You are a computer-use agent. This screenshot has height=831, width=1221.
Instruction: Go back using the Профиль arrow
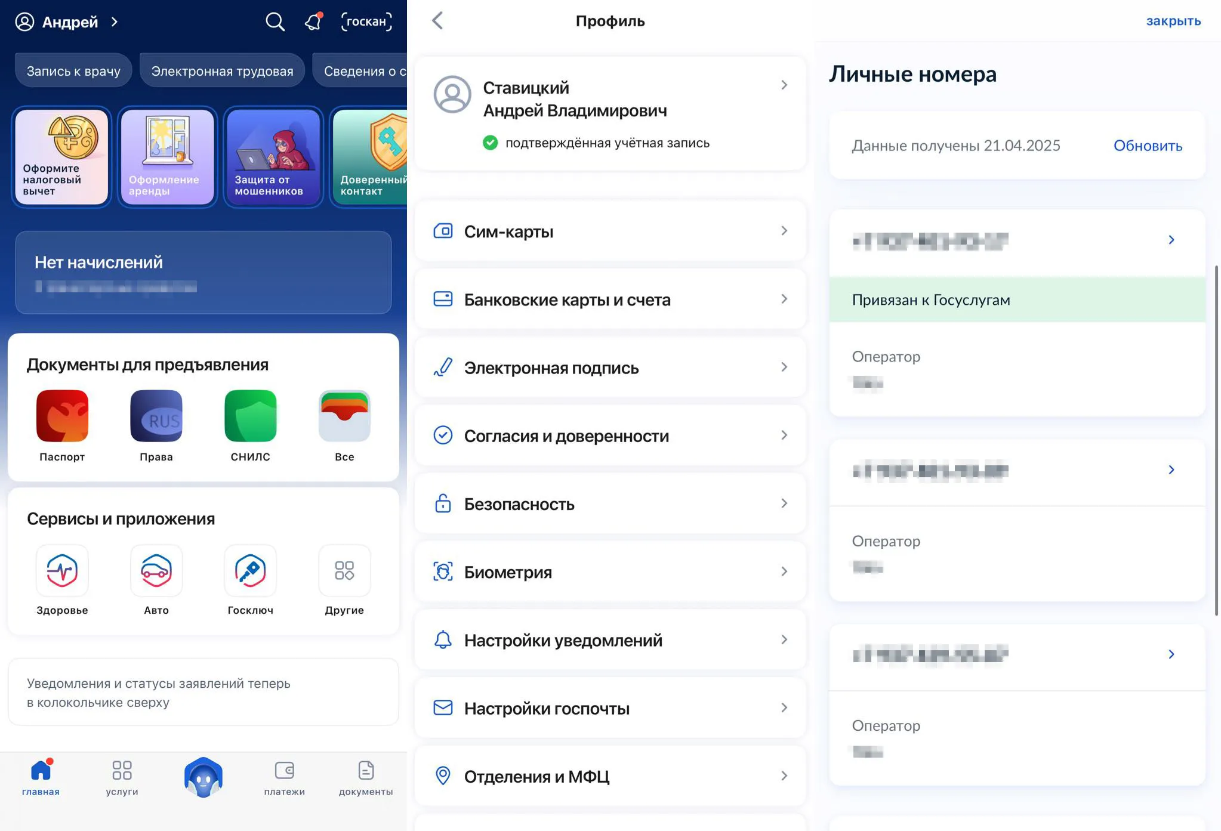point(437,21)
